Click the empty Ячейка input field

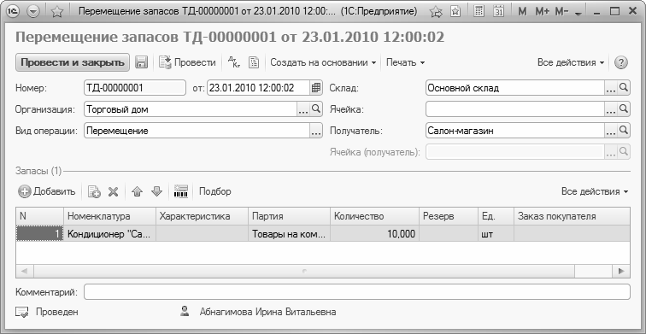tap(515, 109)
